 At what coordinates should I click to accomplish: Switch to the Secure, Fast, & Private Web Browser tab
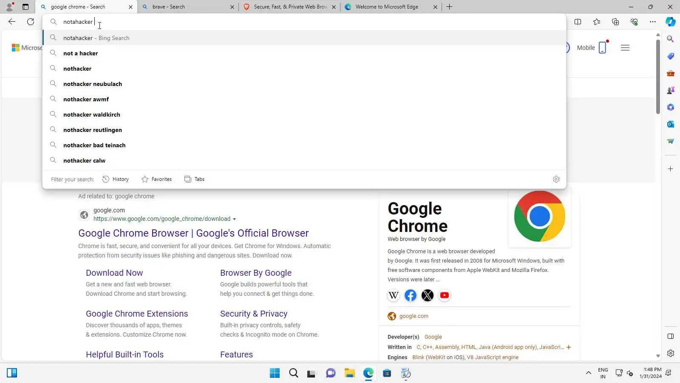pos(290,7)
